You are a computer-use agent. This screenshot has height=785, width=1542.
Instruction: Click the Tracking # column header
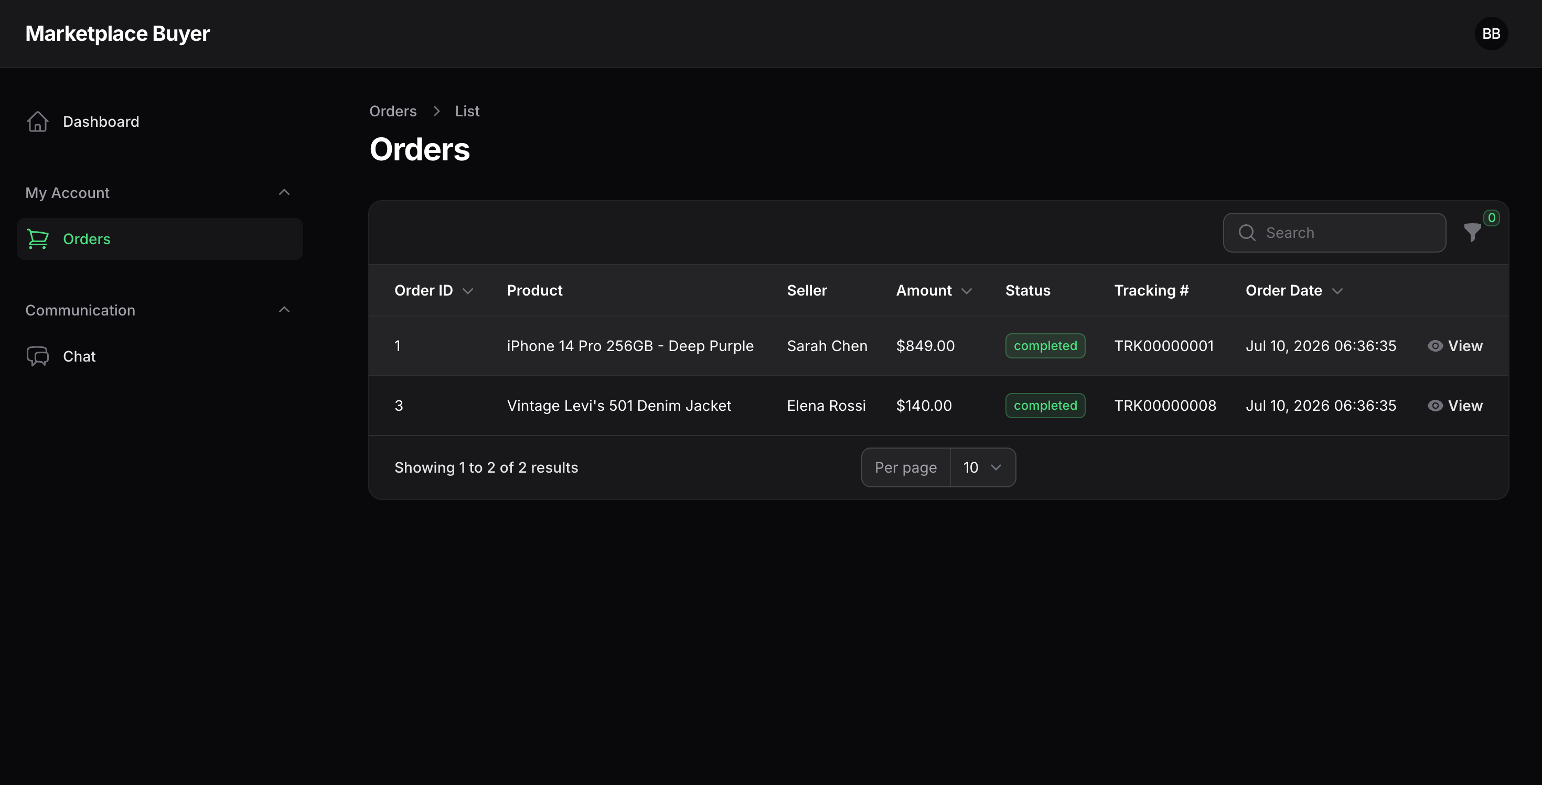[x=1151, y=290]
